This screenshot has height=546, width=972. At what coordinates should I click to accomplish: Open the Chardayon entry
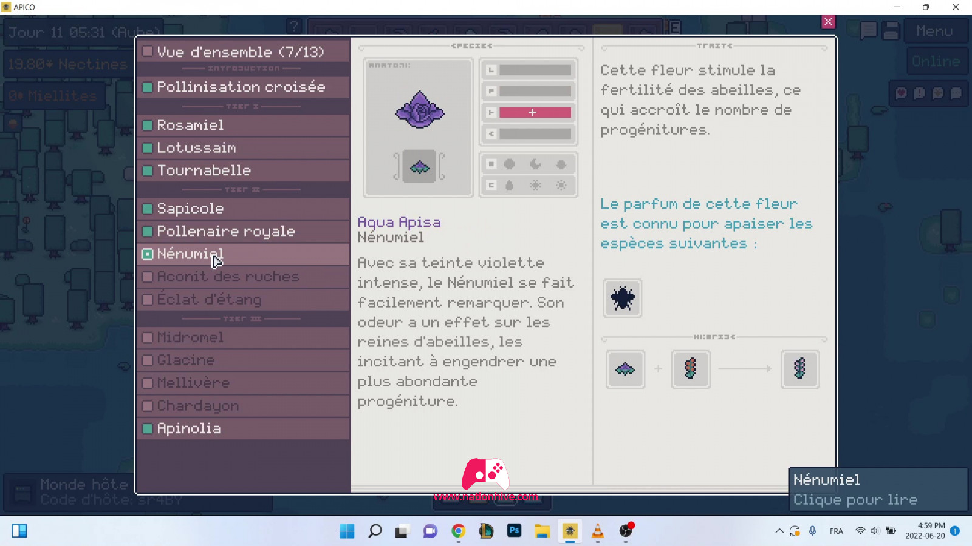pos(243,405)
